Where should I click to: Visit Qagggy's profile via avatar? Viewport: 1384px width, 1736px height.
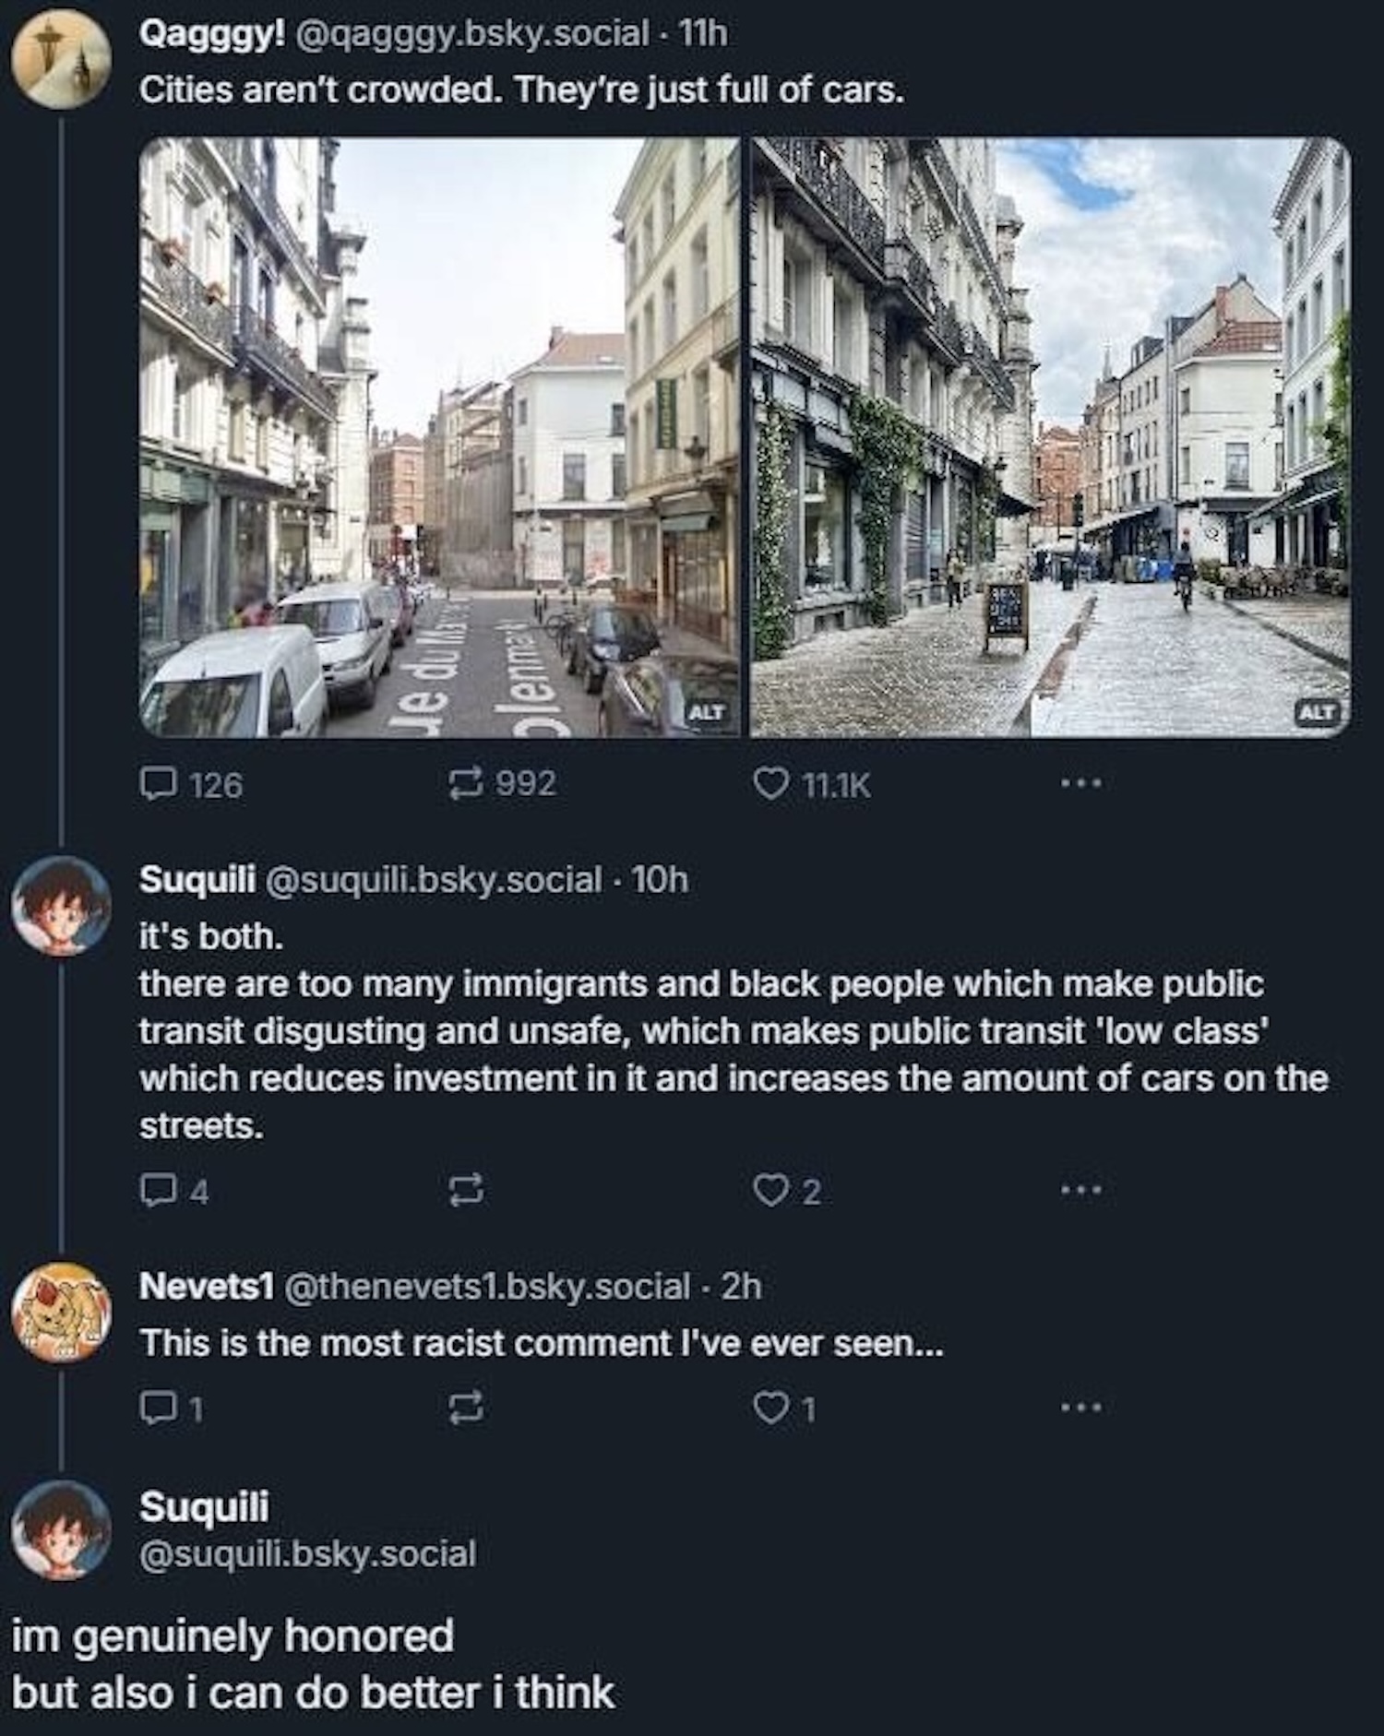61,61
